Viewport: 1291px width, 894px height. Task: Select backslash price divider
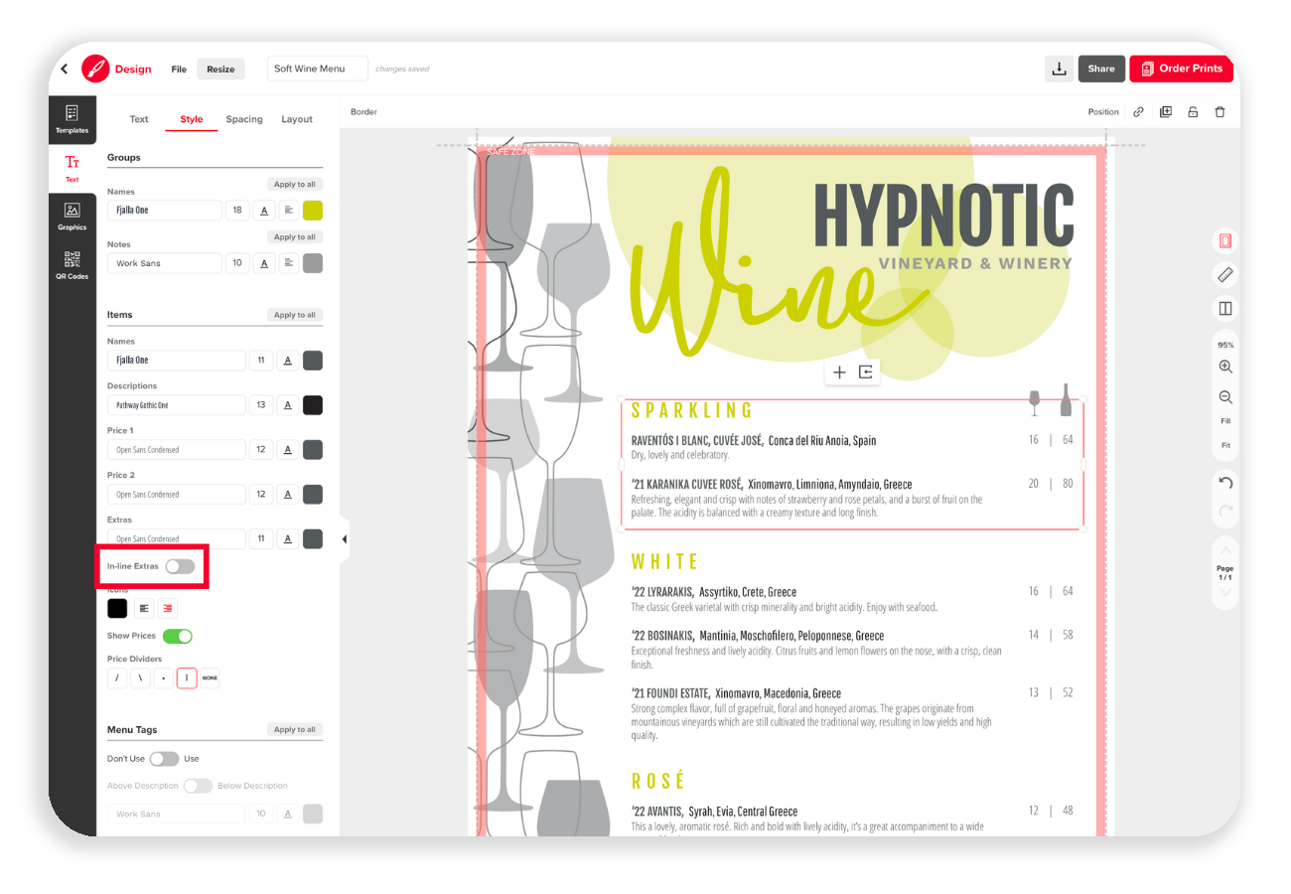click(x=141, y=678)
